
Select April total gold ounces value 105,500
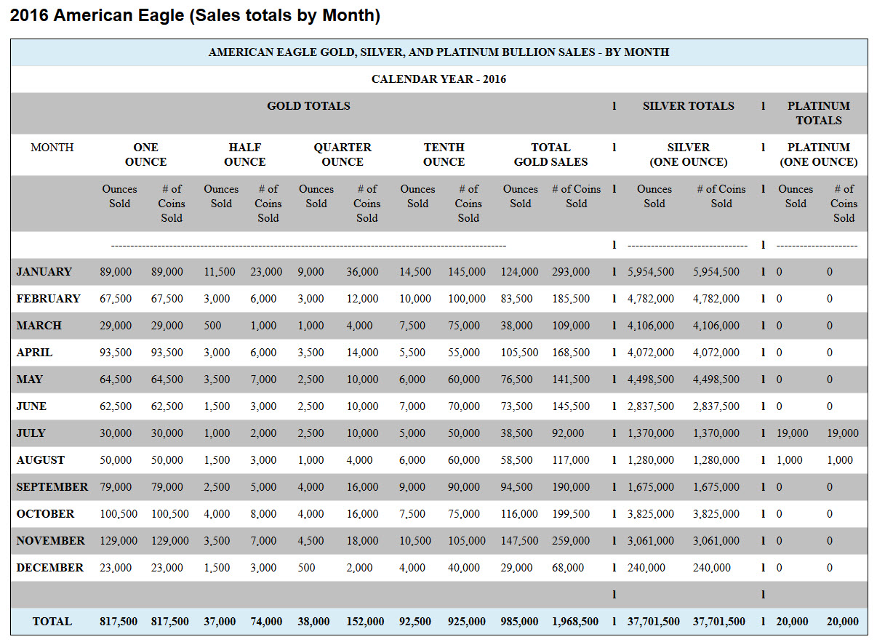(519, 353)
